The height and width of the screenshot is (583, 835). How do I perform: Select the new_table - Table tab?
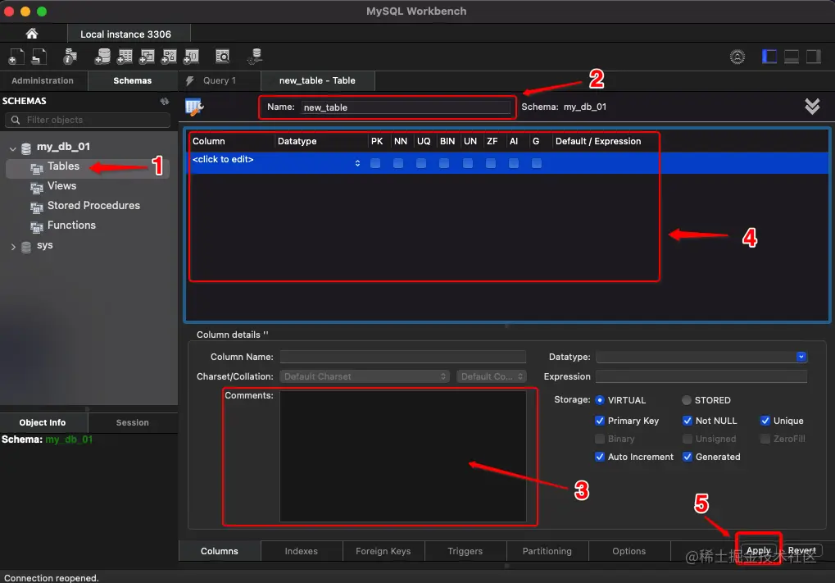click(317, 80)
